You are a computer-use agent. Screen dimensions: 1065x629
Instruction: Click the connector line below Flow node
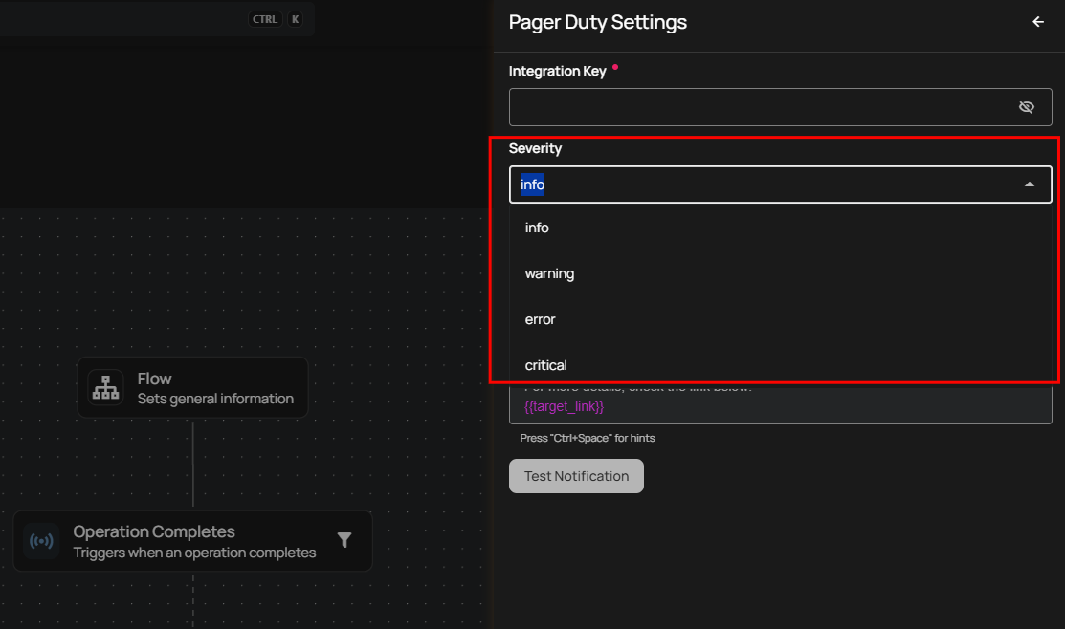pyautogui.click(x=193, y=464)
